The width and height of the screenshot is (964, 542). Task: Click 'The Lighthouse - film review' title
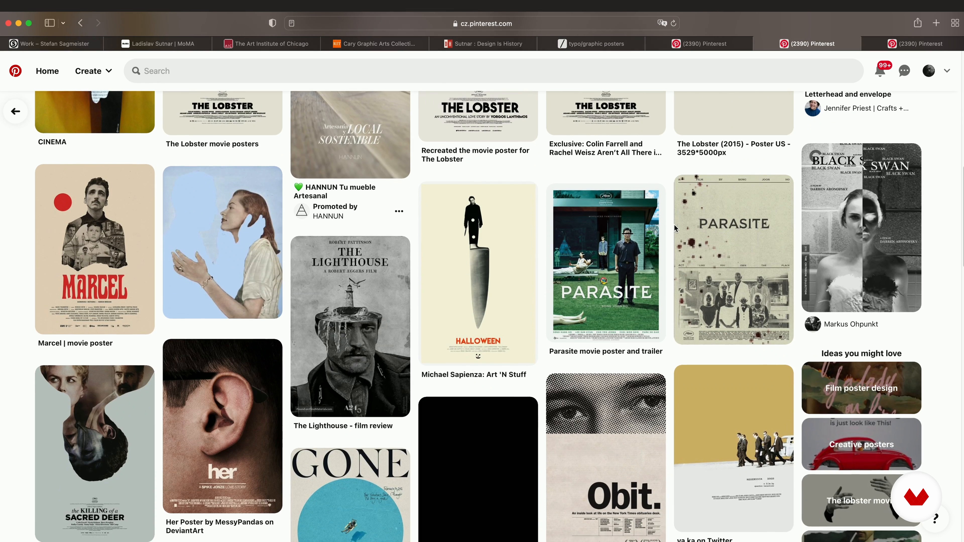(x=343, y=426)
